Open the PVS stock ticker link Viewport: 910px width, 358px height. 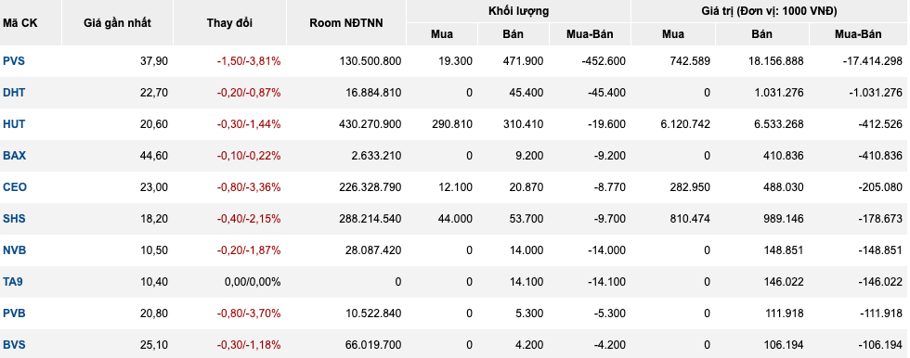point(14,61)
